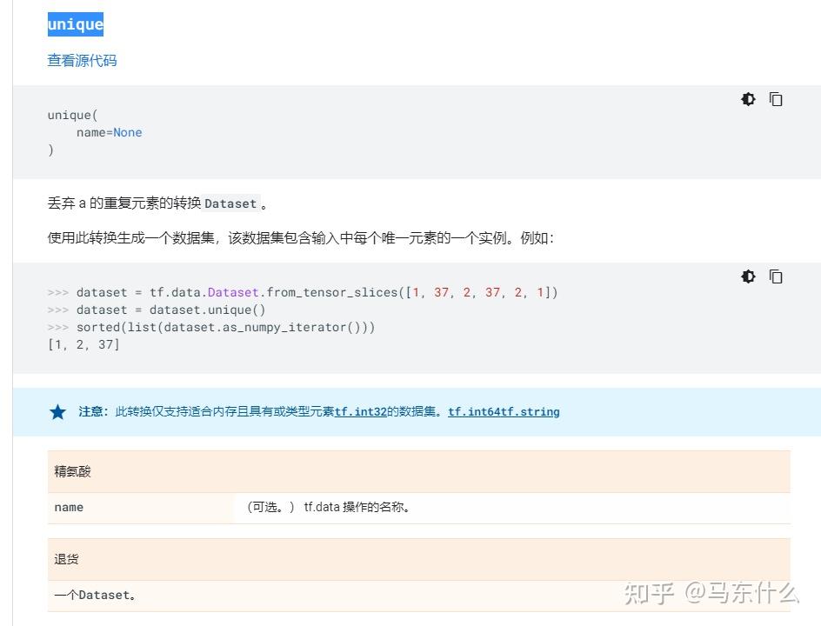The image size is (821, 626).
Task: Toggle dark theme on the from_tensor_slices example
Action: pos(748,276)
